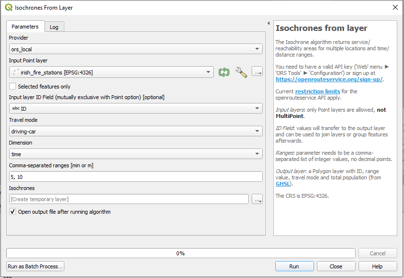Open the Travel mode driving-car dropdown

(136, 131)
